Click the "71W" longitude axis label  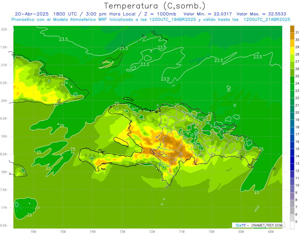[182, 231]
